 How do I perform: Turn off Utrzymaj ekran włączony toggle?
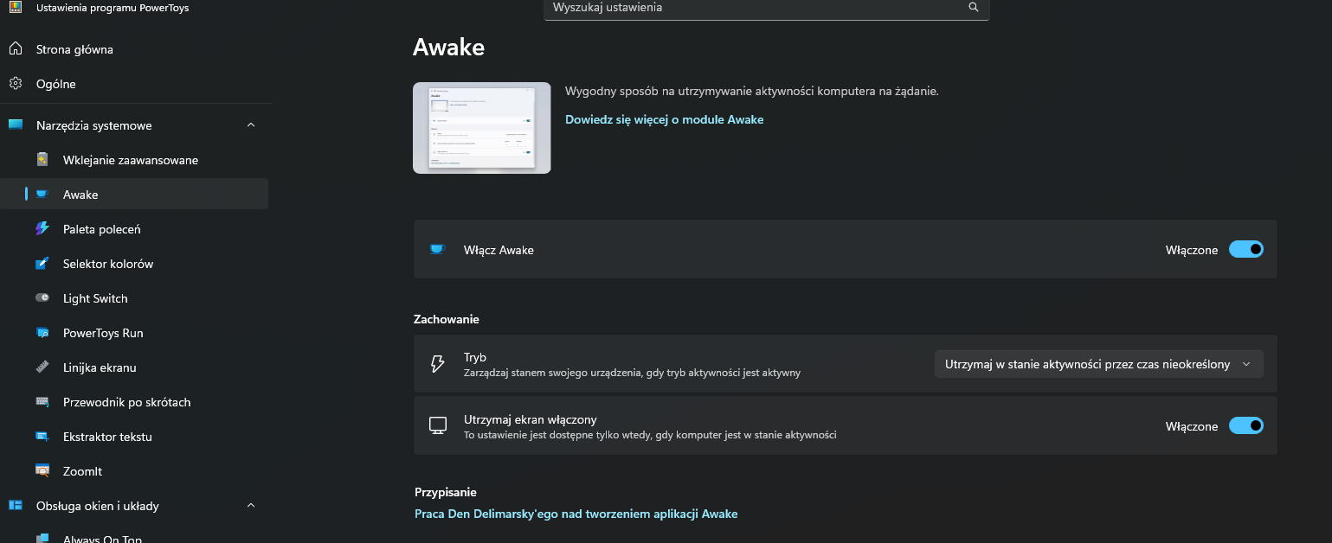pos(1245,426)
